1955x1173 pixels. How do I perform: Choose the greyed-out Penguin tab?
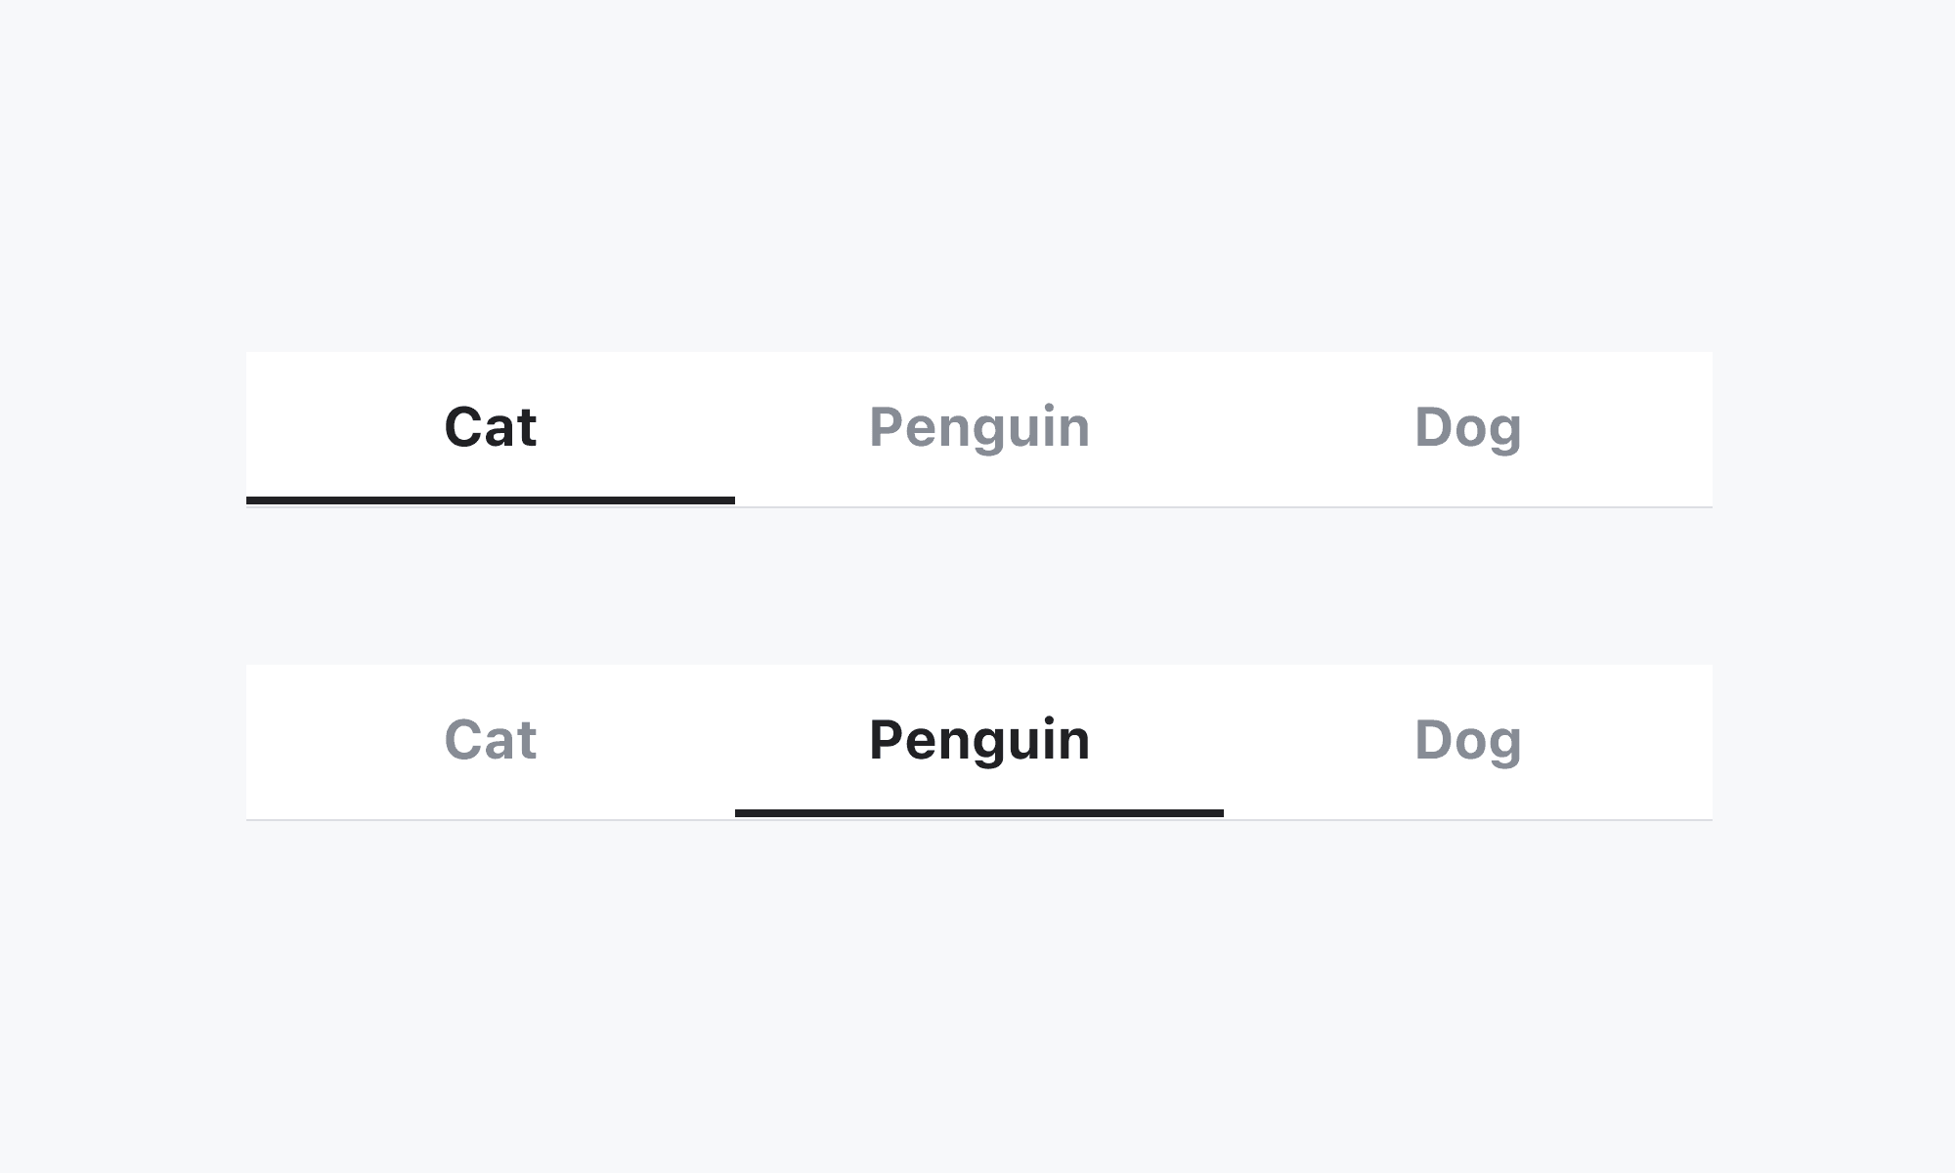click(978, 427)
